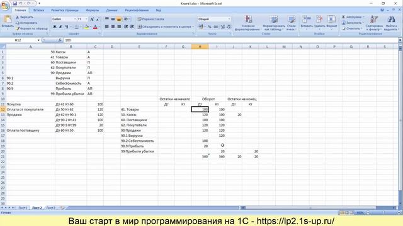Toggle highlighted bottom vertical alignment

coord(119,19)
